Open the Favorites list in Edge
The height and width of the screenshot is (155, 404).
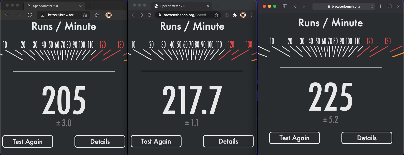point(97,15)
